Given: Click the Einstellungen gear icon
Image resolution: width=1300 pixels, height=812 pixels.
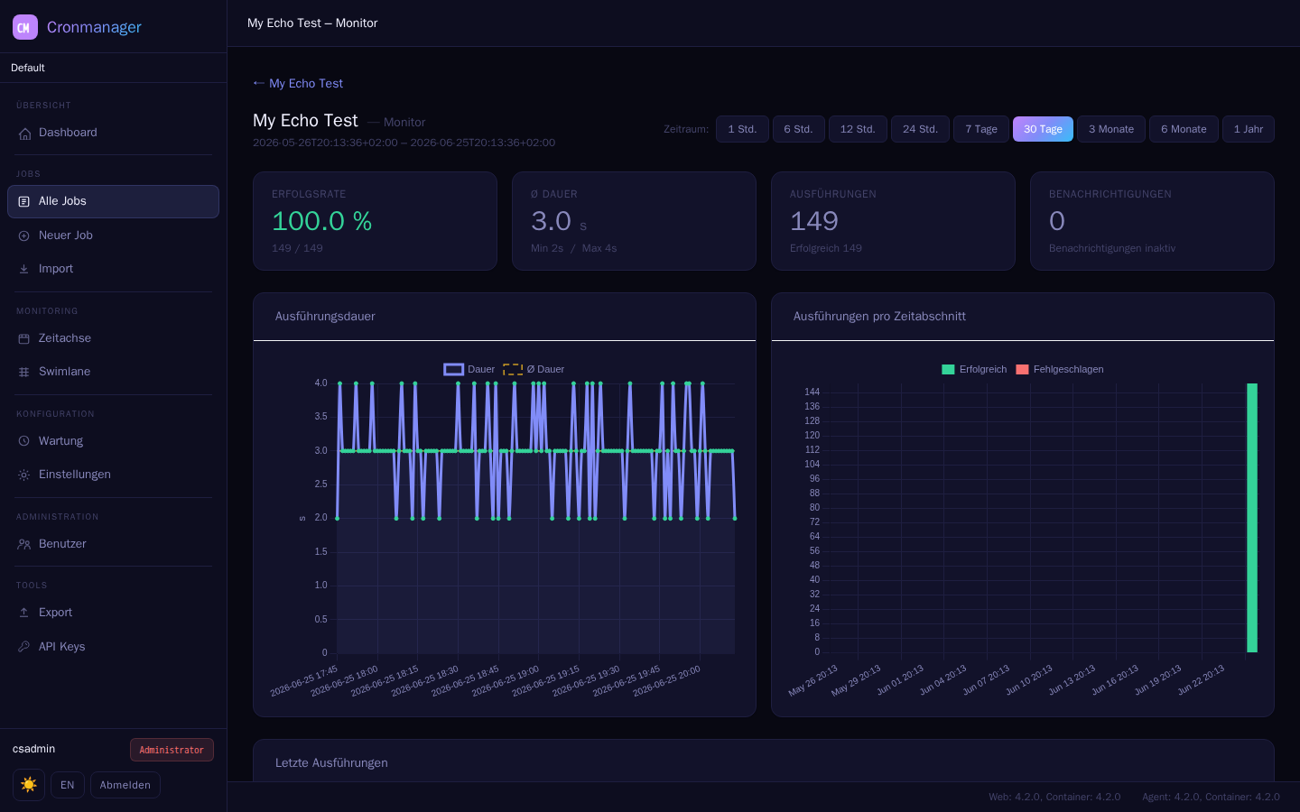Looking at the screenshot, I should point(24,475).
